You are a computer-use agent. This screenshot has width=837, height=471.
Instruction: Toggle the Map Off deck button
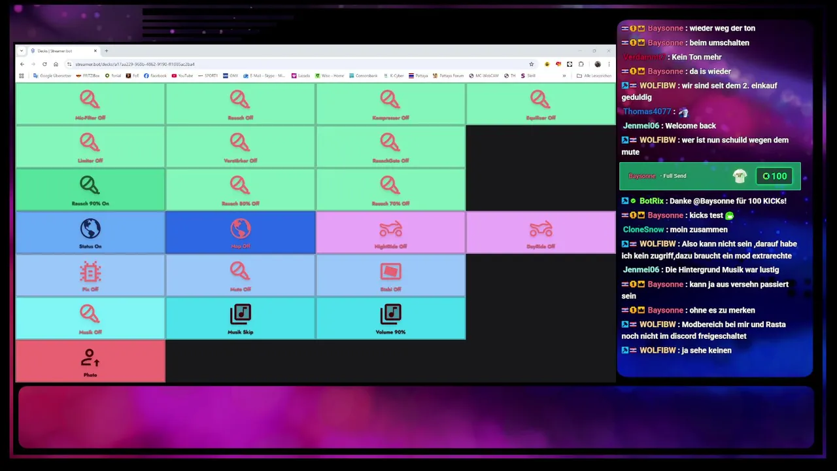point(241,232)
